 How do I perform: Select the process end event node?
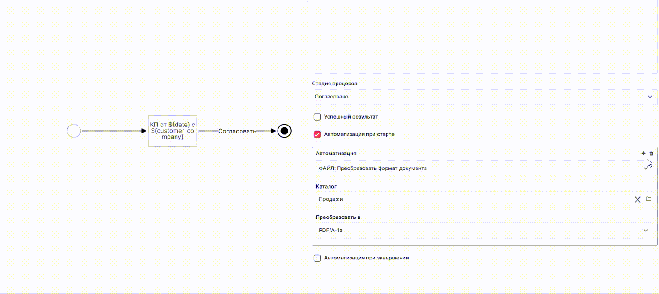(284, 131)
